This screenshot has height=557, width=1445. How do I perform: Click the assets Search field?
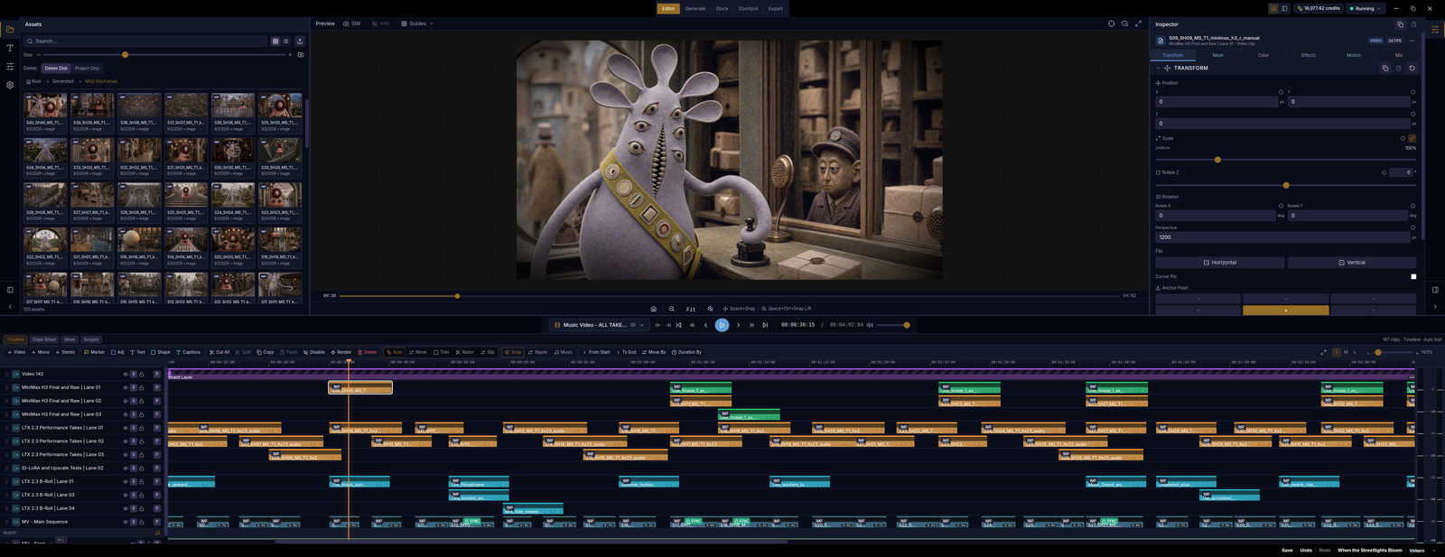click(145, 42)
